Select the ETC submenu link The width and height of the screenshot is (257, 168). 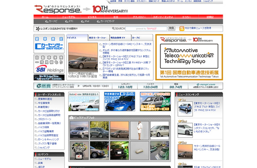pos(69,21)
